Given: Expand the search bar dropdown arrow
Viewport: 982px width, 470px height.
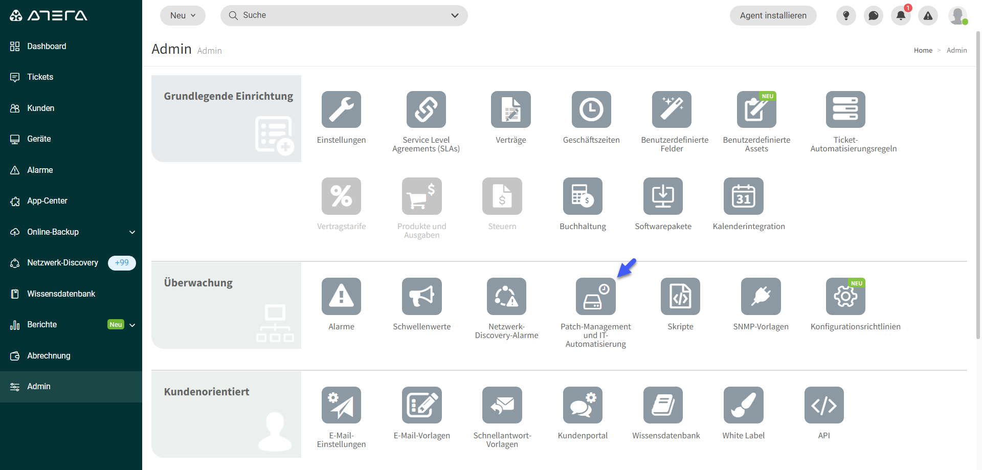Looking at the screenshot, I should [x=455, y=15].
